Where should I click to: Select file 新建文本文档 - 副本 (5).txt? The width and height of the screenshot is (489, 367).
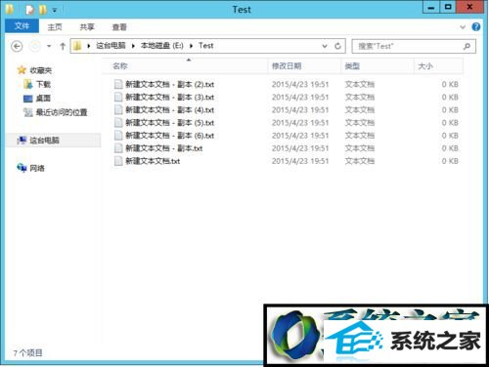pos(170,123)
